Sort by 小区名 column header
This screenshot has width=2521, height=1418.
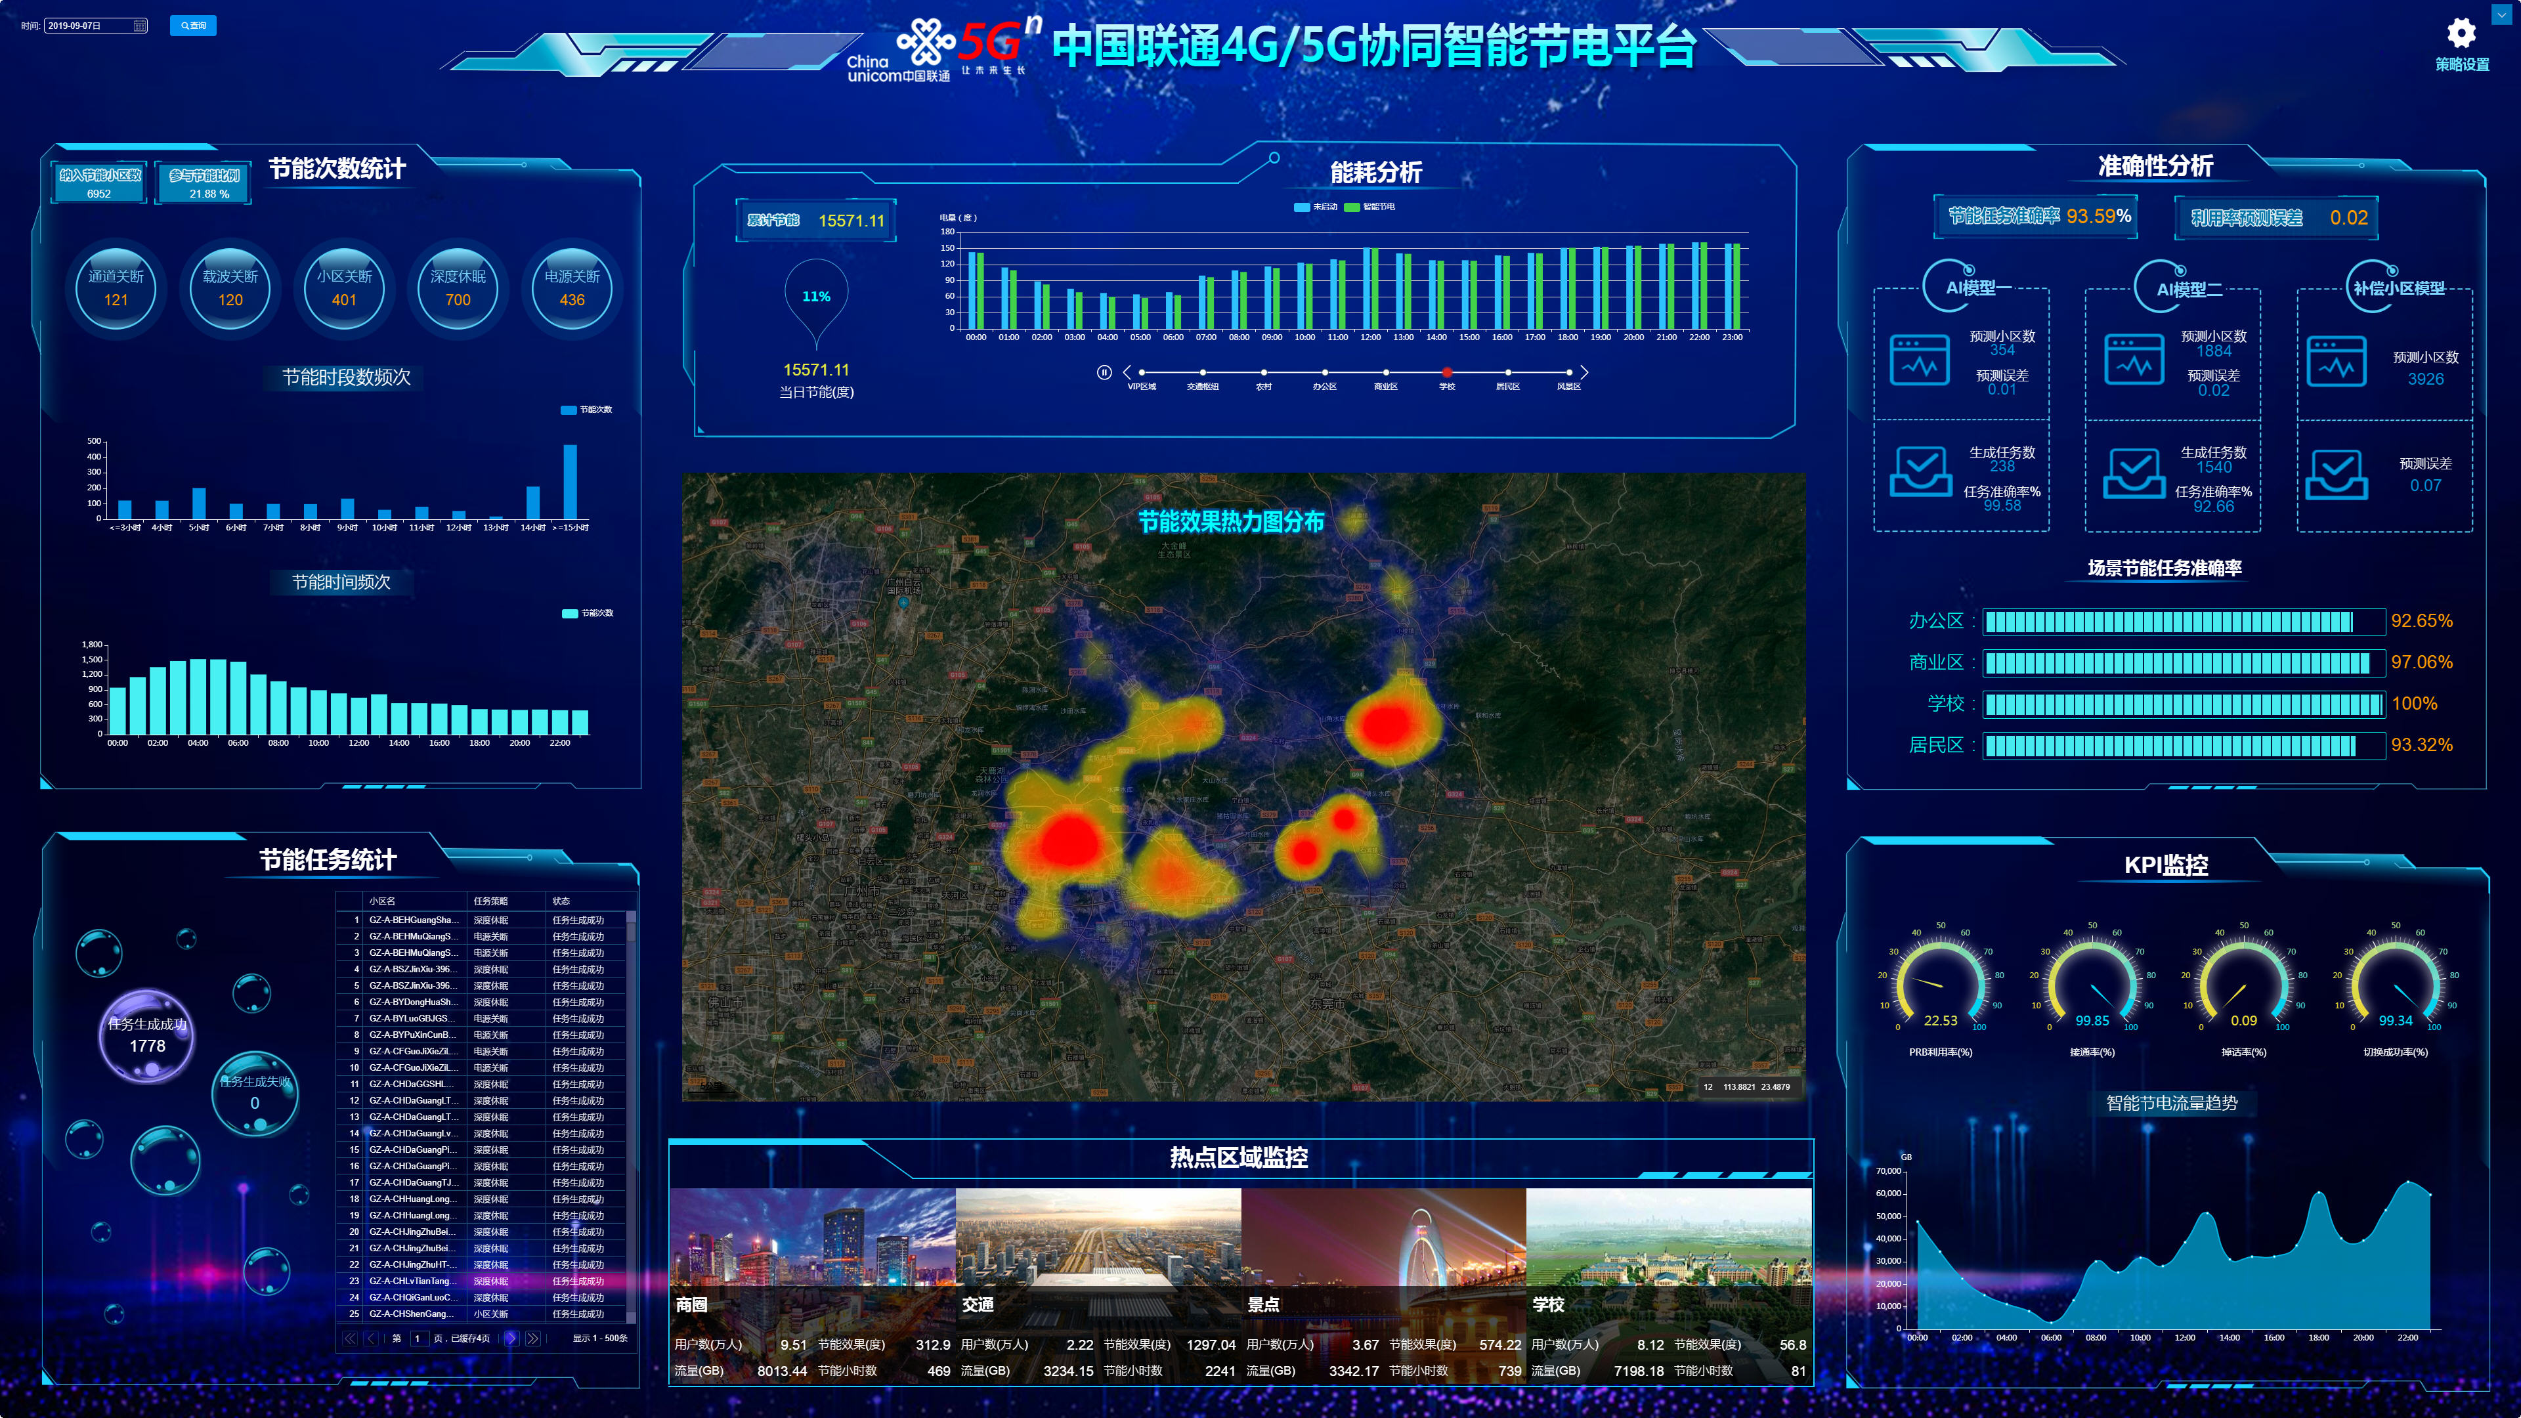pos(416,900)
